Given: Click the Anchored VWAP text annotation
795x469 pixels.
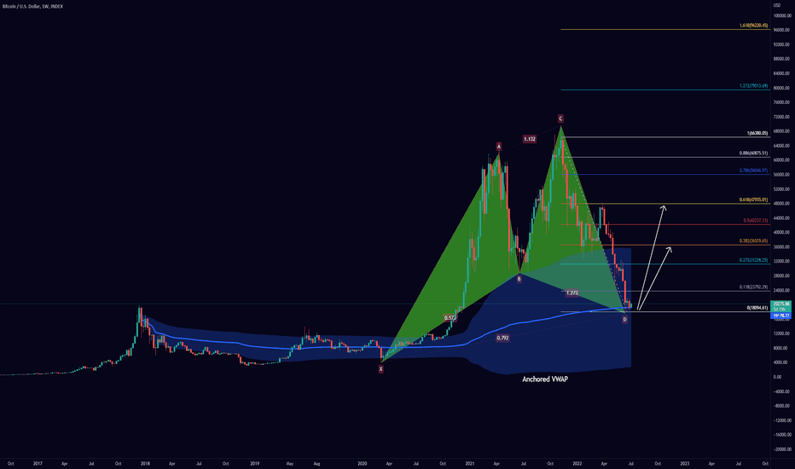Looking at the screenshot, I should coord(545,379).
